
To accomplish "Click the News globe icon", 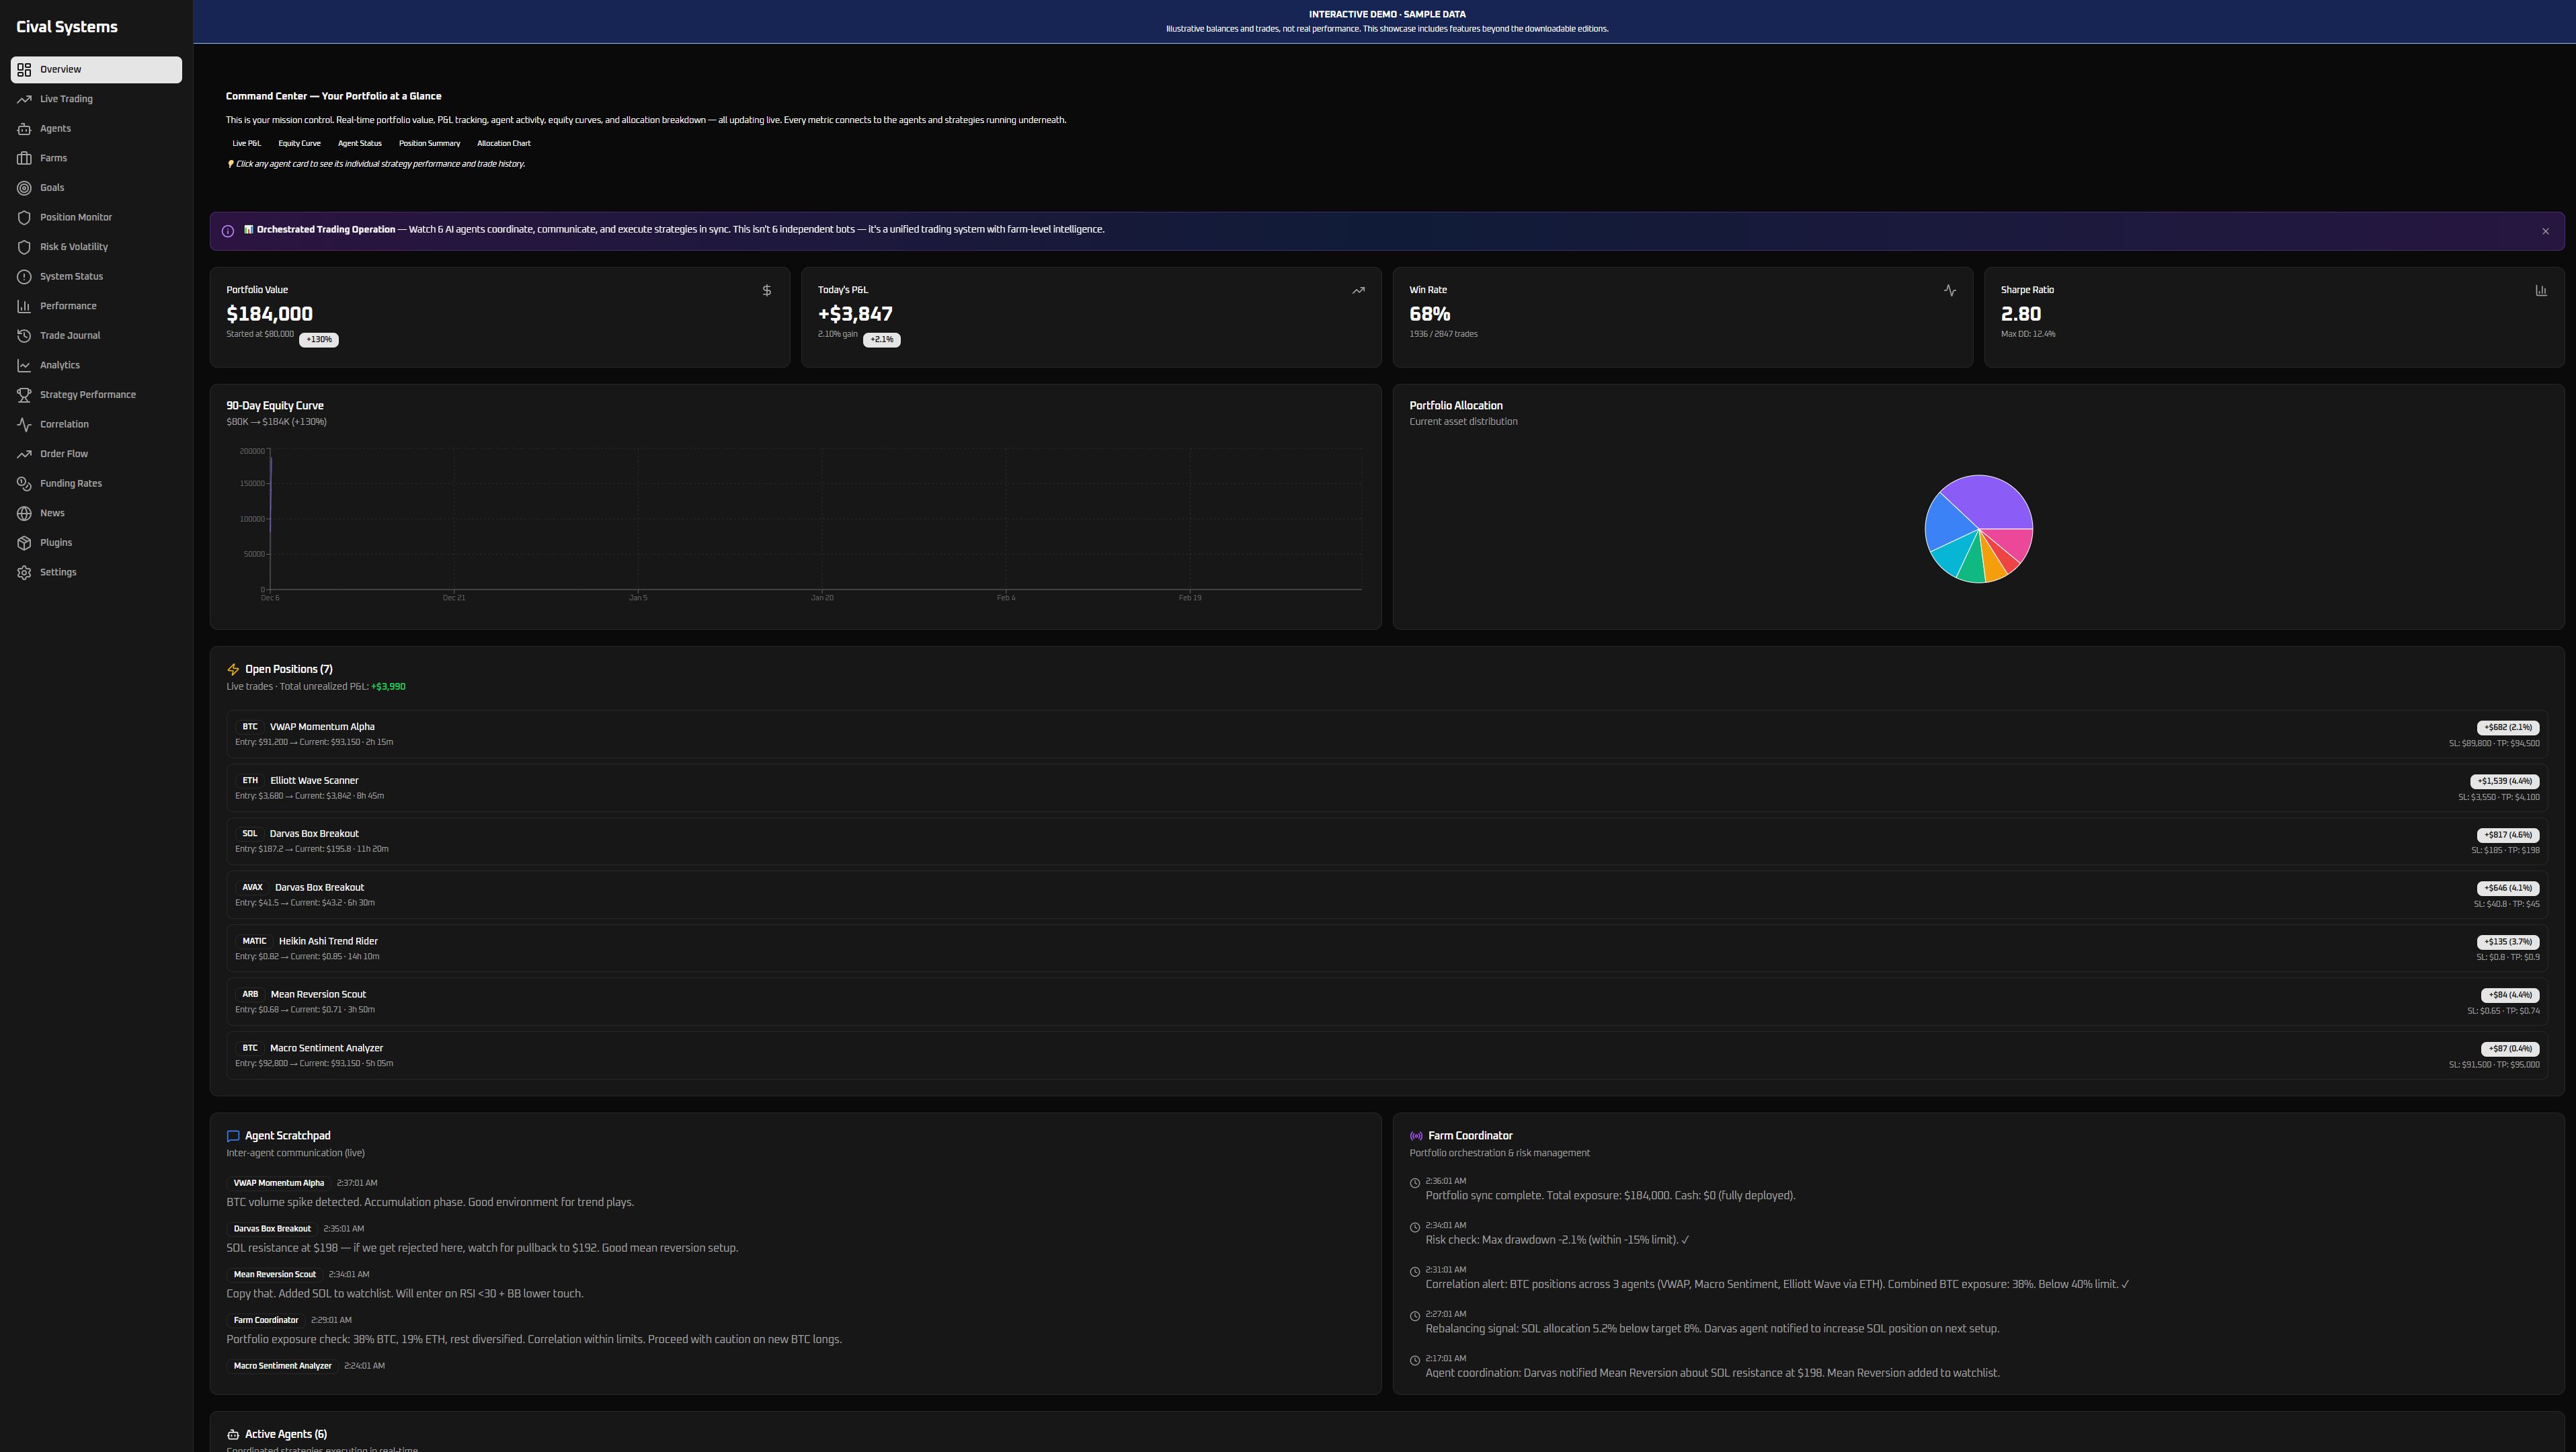I will click(x=24, y=513).
